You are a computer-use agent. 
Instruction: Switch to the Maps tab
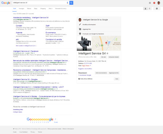pyautogui.click(x=35, y=9)
